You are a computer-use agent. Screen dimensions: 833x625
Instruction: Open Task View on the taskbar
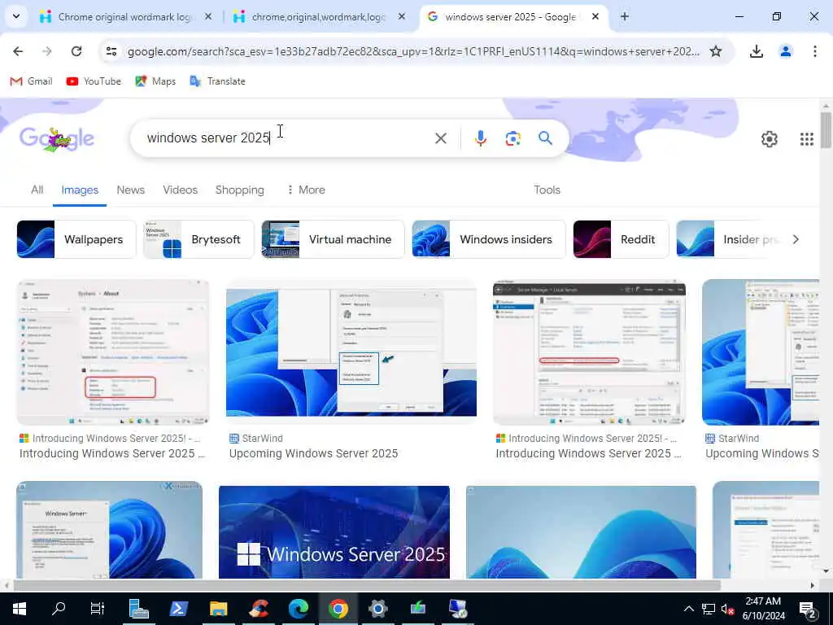coord(98,609)
